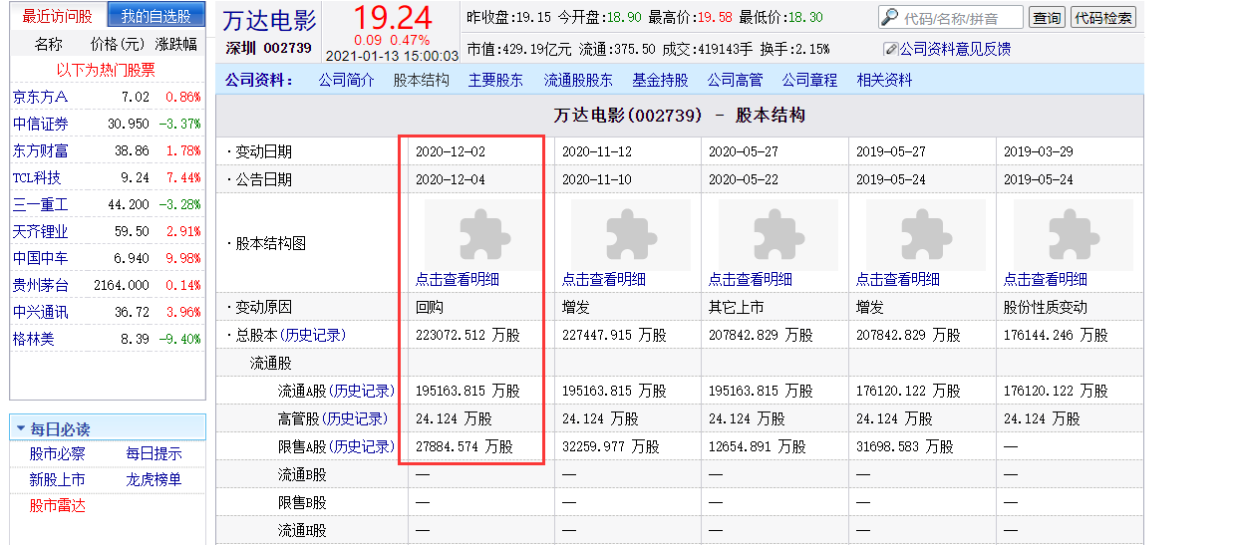Select change reason 股份性质变动 cell
The width and height of the screenshot is (1239, 545).
[x=1046, y=308]
